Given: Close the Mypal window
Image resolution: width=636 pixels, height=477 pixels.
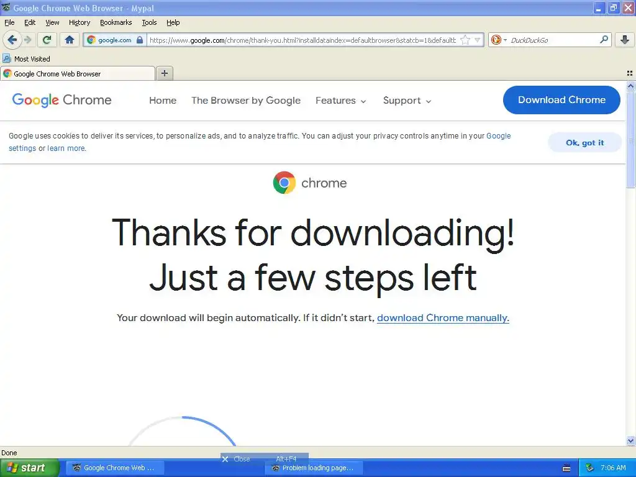Looking at the screenshot, I should (628, 7).
